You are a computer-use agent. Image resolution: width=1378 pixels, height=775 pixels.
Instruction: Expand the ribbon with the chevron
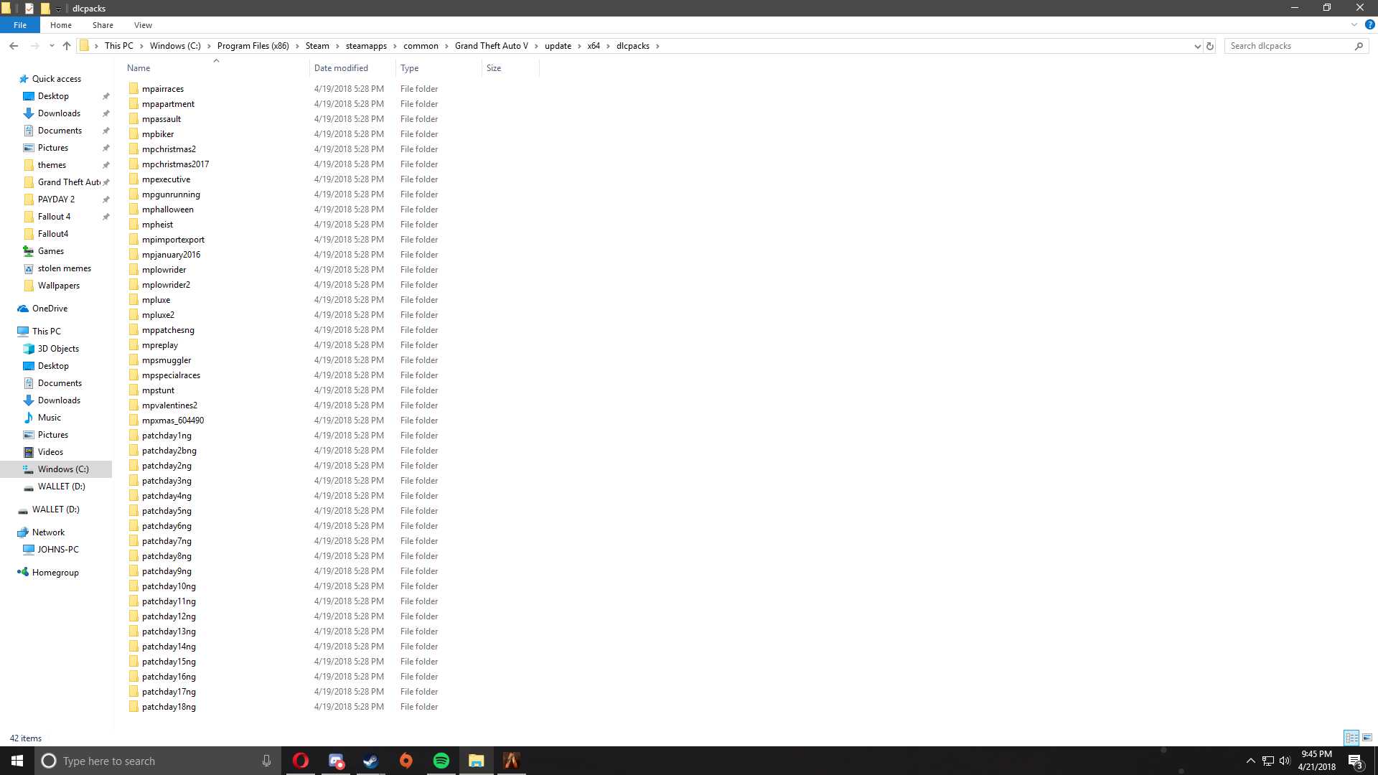[x=1354, y=24]
